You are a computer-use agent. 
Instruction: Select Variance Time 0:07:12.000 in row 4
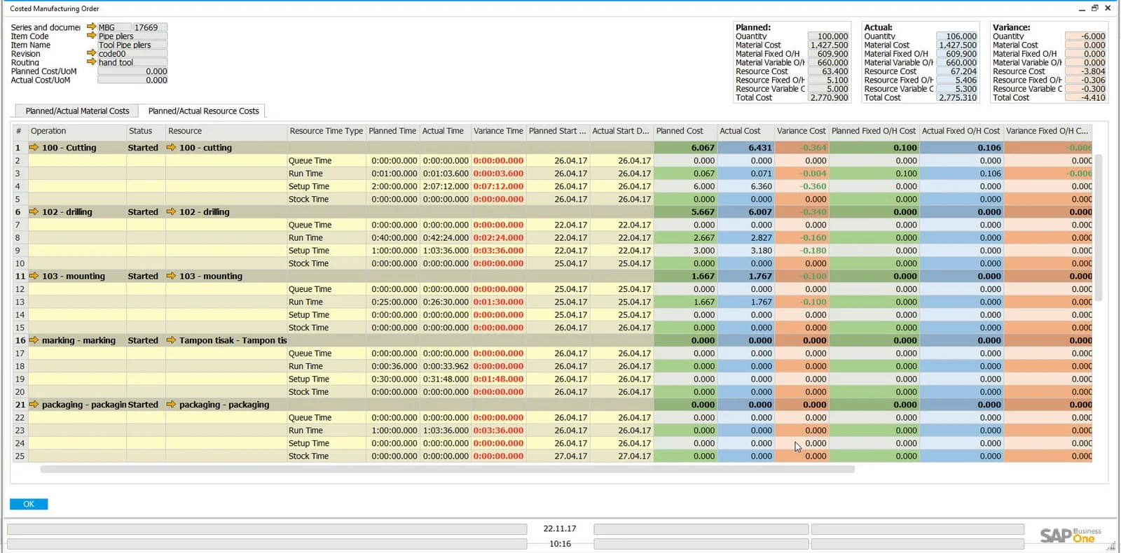coord(498,186)
